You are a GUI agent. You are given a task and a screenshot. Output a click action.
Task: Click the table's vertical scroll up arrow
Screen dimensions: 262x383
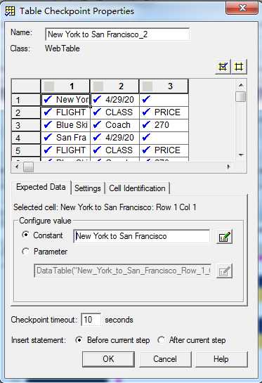click(241, 85)
